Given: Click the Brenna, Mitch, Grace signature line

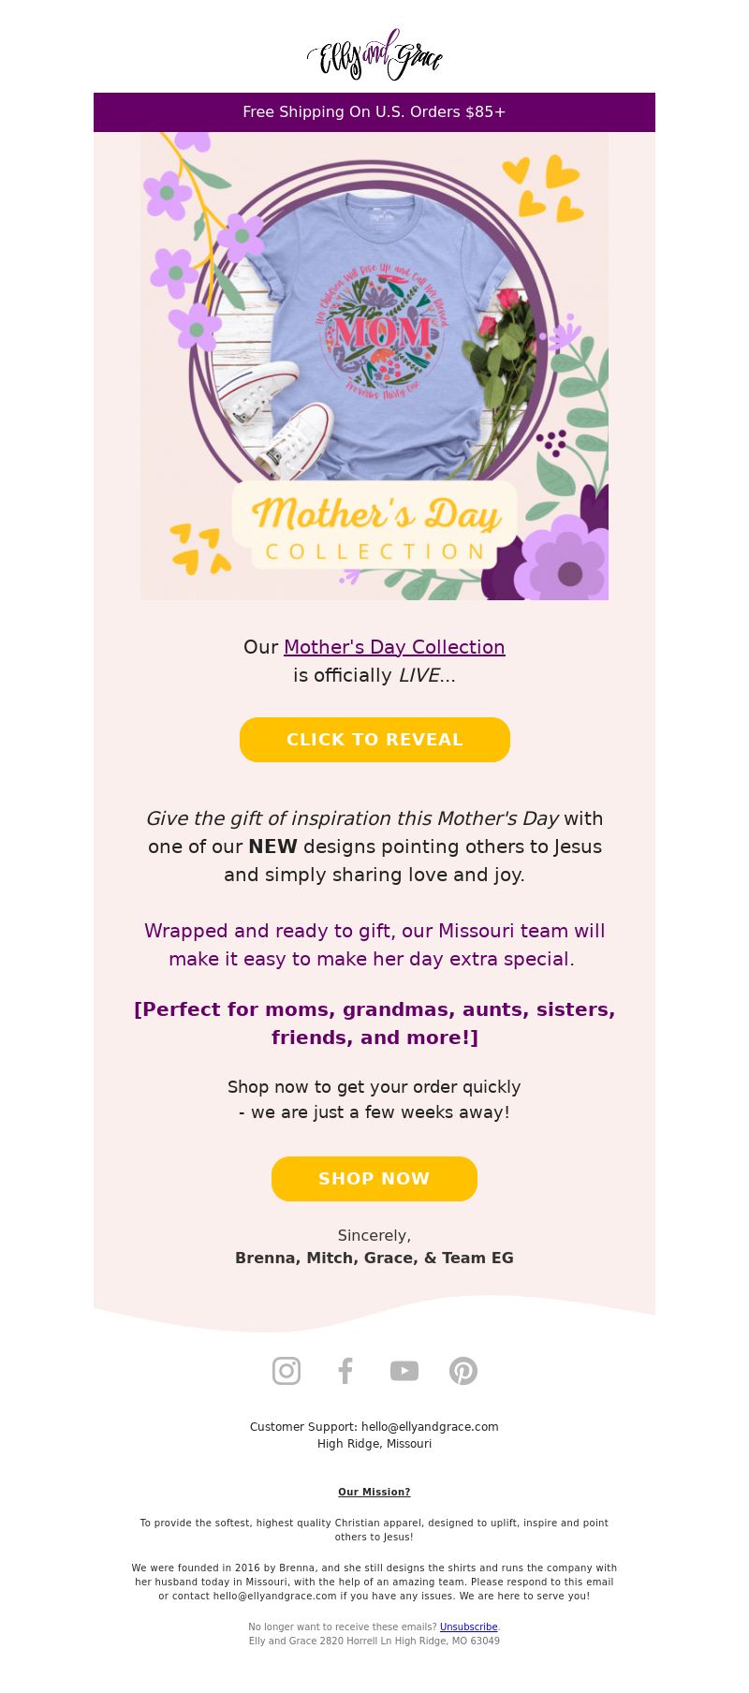Looking at the screenshot, I should tap(374, 1258).
